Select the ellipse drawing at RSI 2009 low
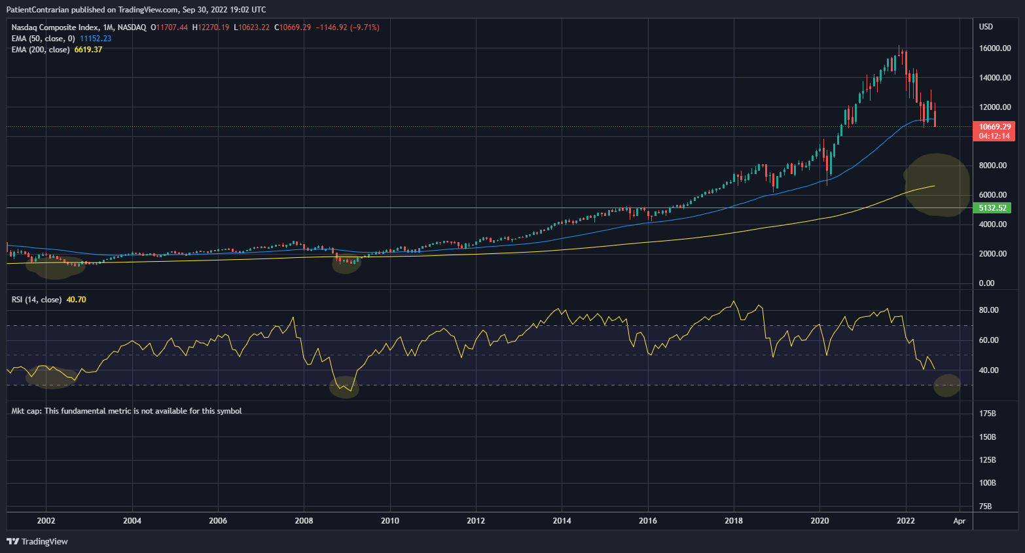 [x=344, y=386]
